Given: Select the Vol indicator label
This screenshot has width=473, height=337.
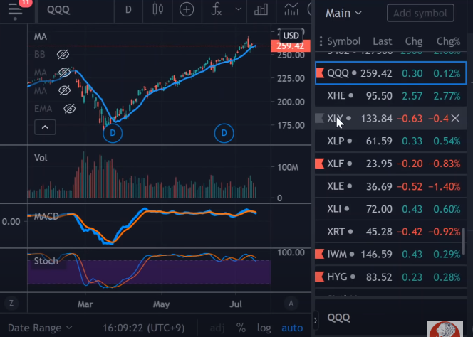Looking at the screenshot, I should [x=41, y=158].
